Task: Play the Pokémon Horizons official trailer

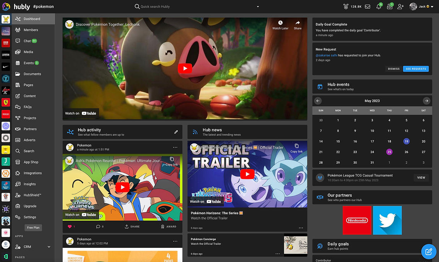Action: 247,174
